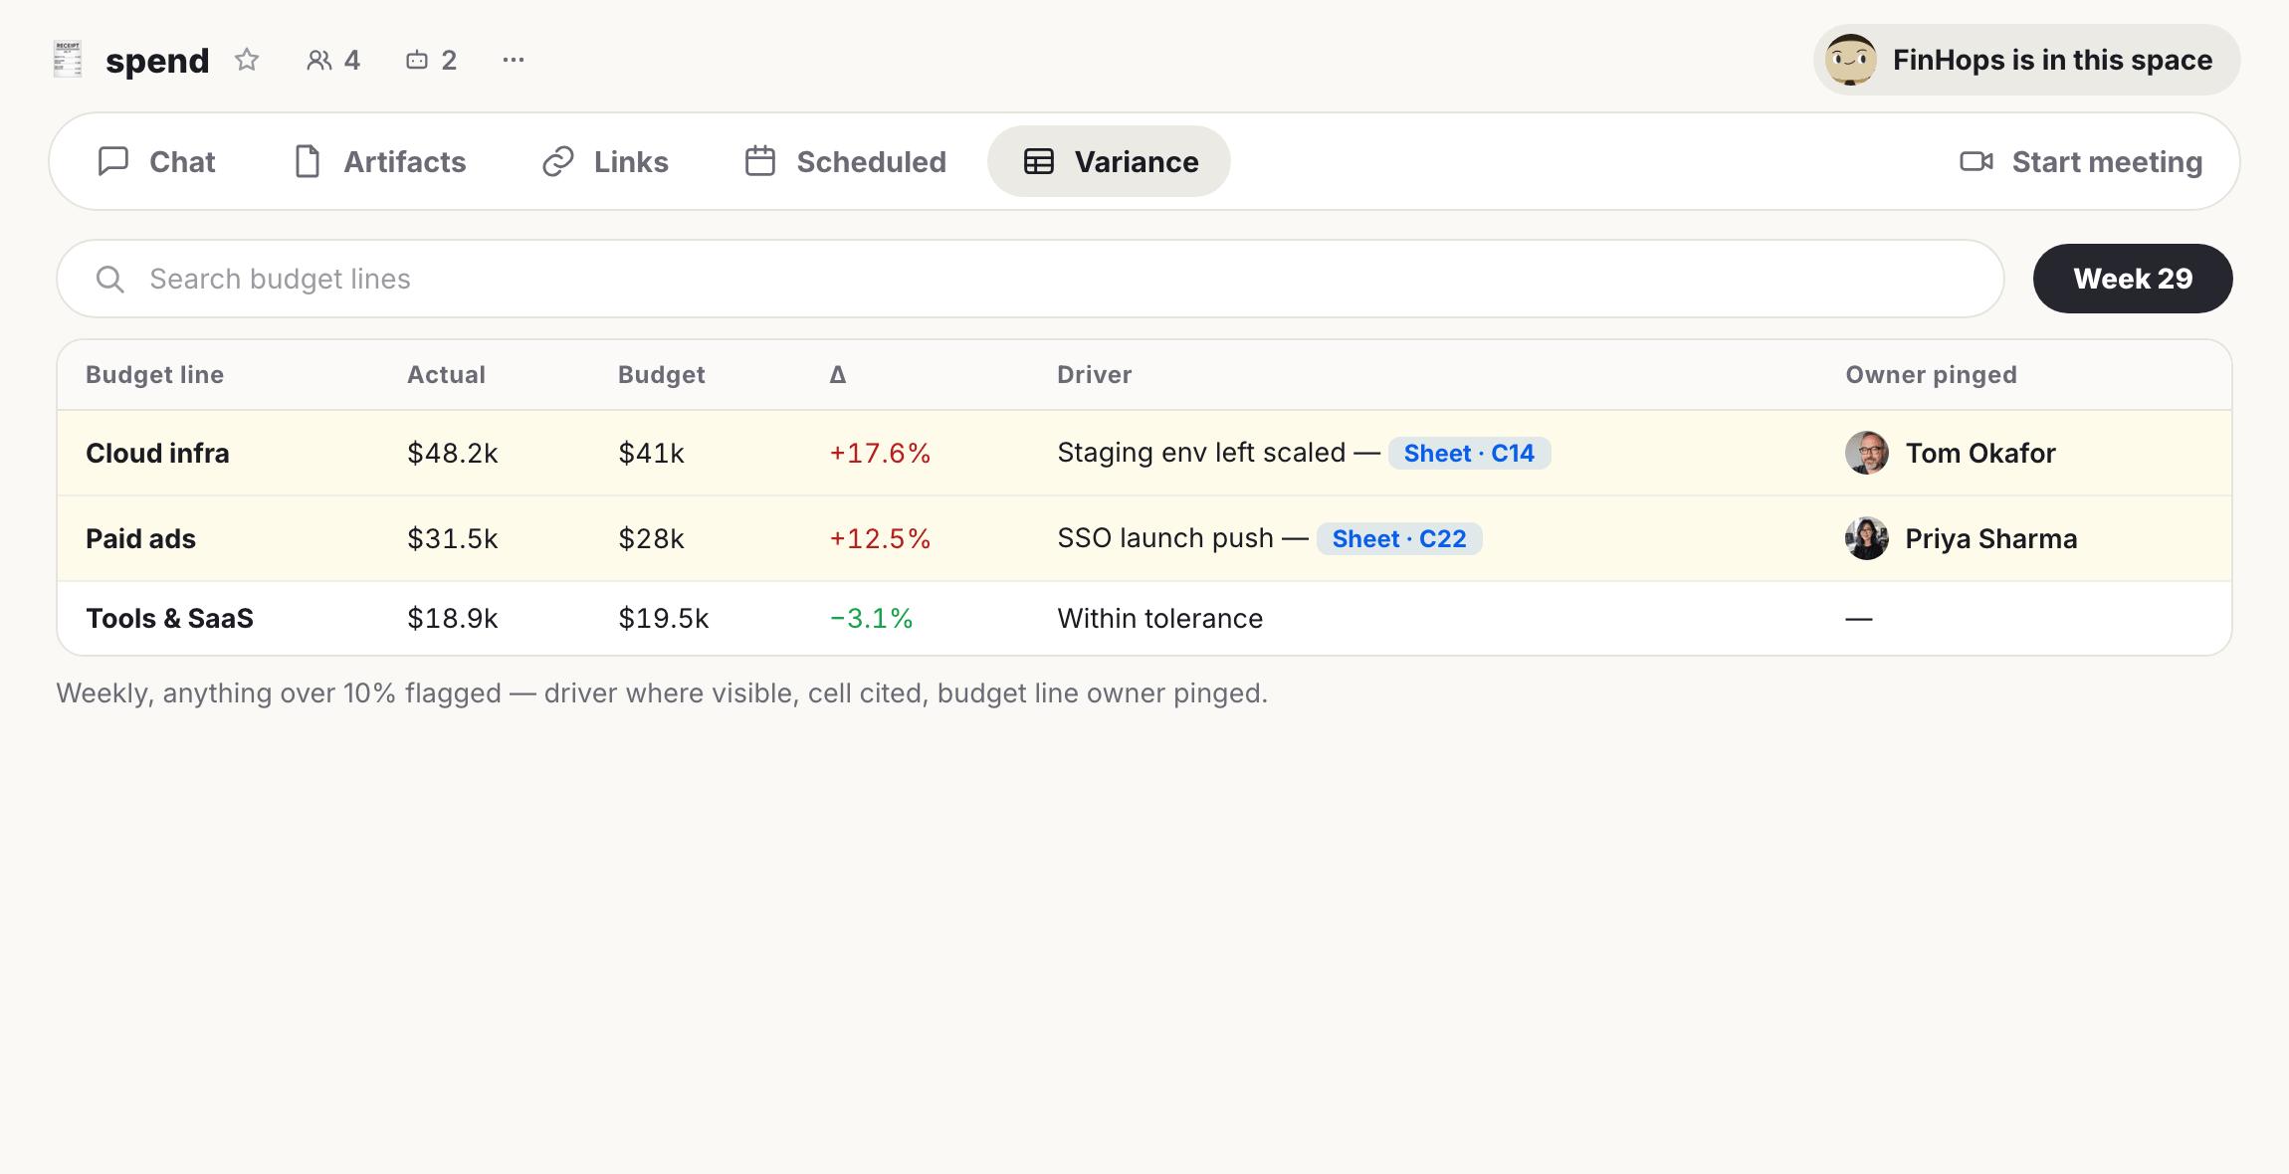Open the Artifacts tab
2289x1174 pixels.
coord(379,161)
